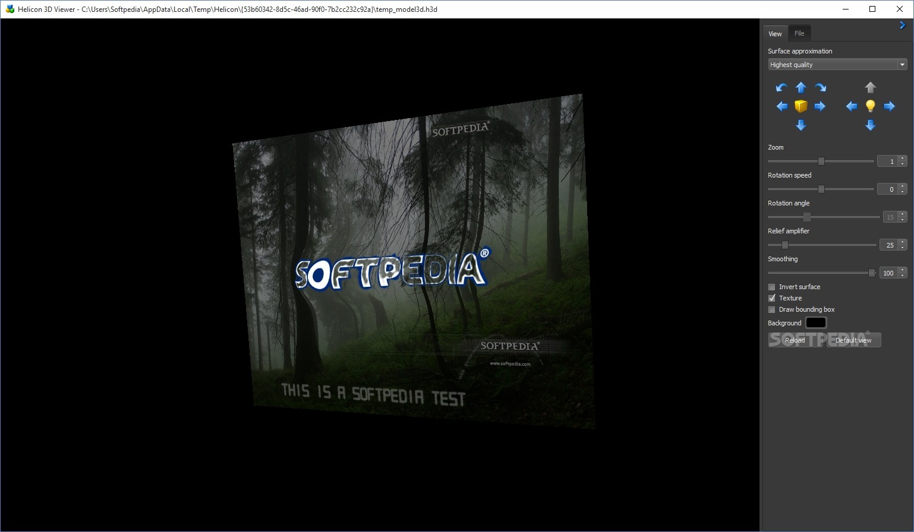914x532 pixels.
Task: Open the black Background color swatch
Action: (816, 323)
